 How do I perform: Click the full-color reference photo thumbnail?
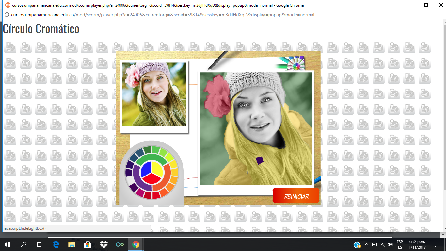[x=154, y=94]
